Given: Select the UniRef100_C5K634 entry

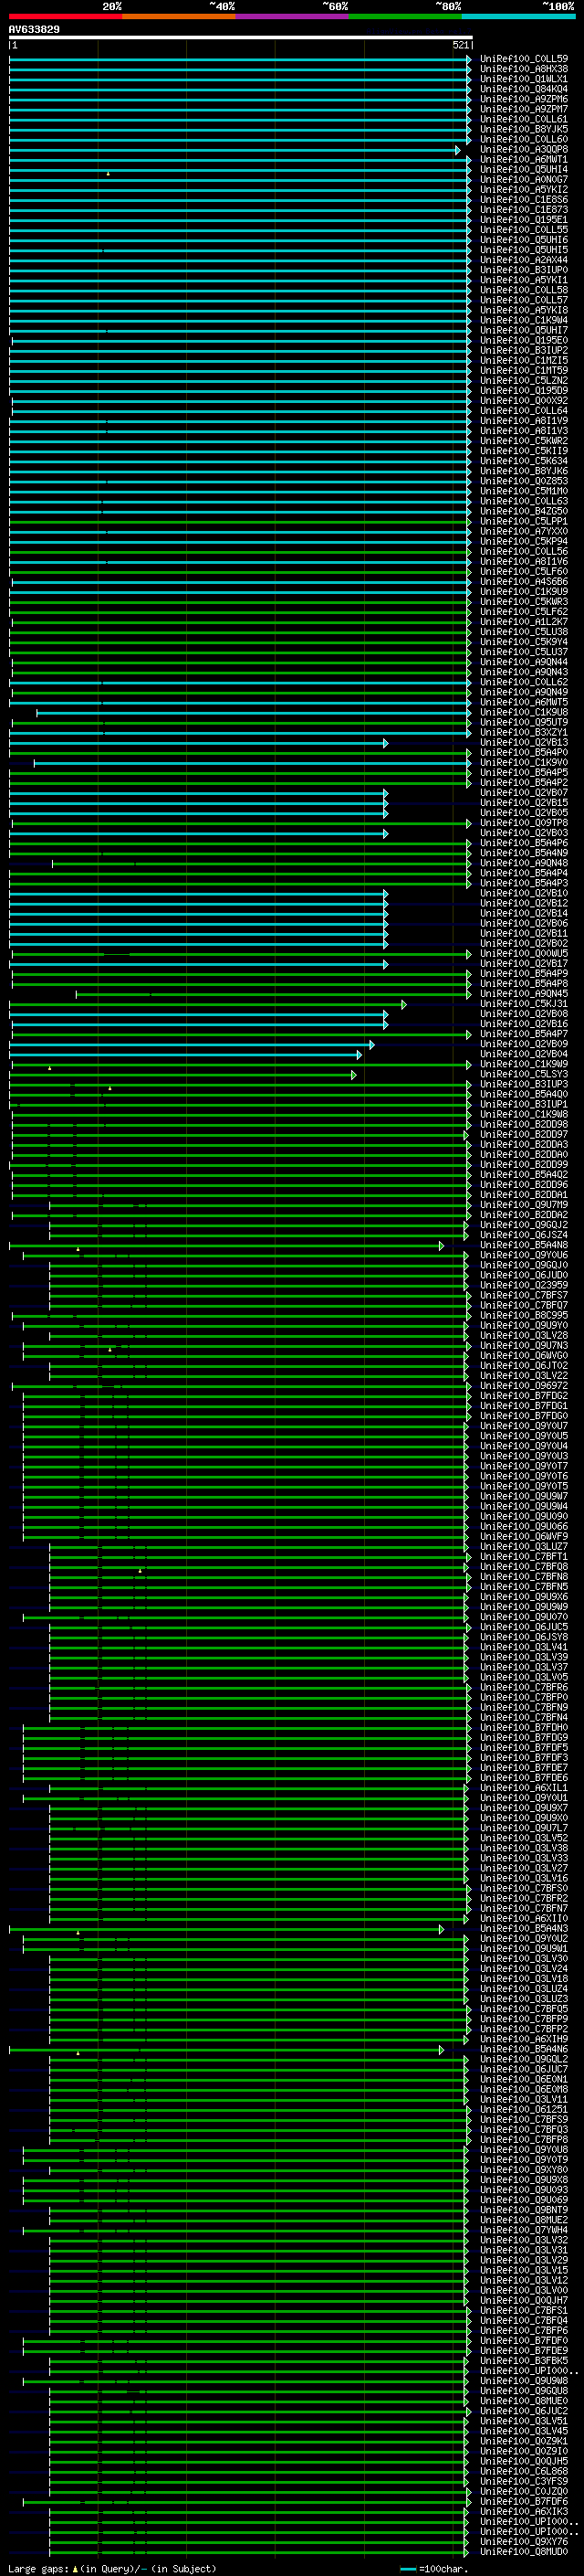Looking at the screenshot, I should click(523, 461).
